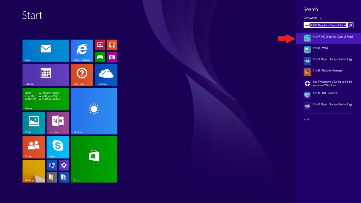Open the Mail tile
Screen dimensions: 361x203
point(46,51)
